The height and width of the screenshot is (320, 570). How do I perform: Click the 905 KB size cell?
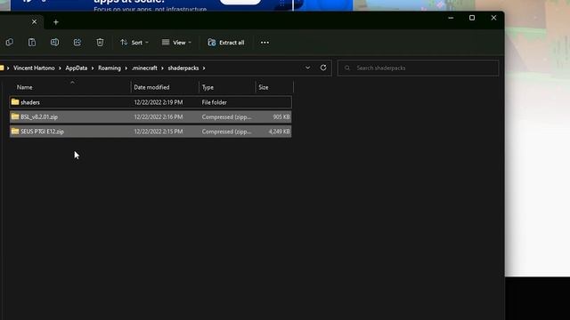point(281,116)
